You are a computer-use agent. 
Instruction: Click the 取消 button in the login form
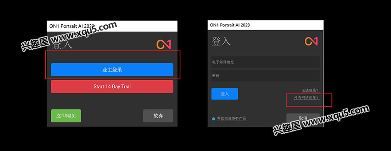pyautogui.click(x=303, y=118)
